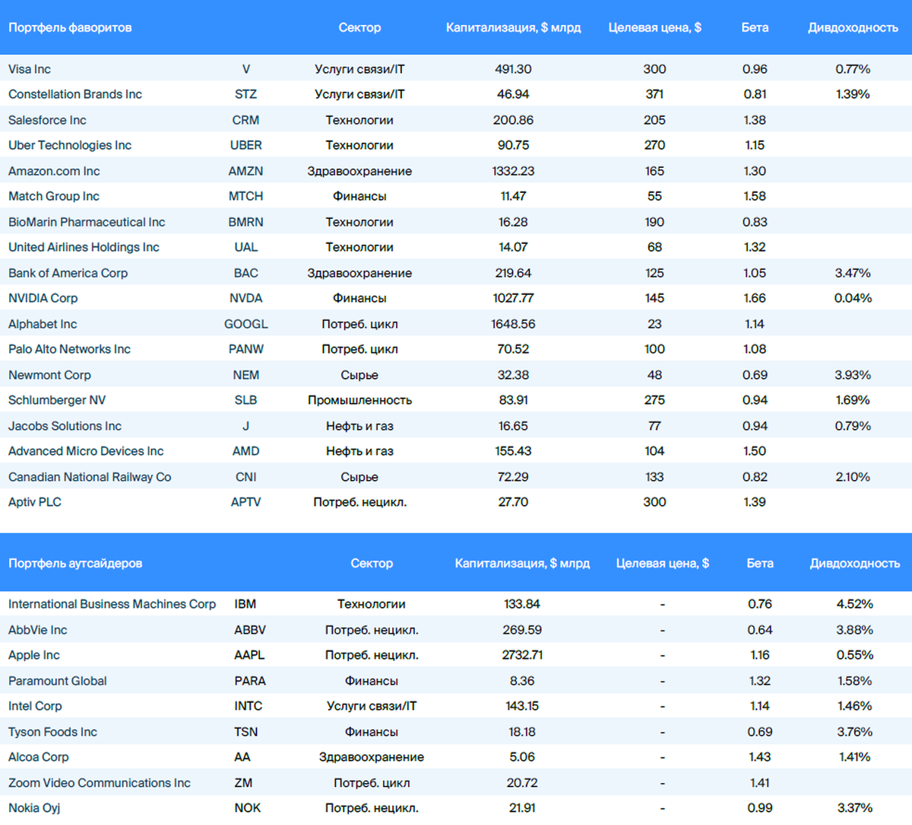Select 'Palo Alto Networks Inc' name cell
Screen dimensions: 912x825
(69, 349)
